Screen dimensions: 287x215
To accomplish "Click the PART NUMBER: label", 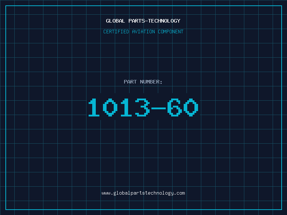I will (143, 82).
